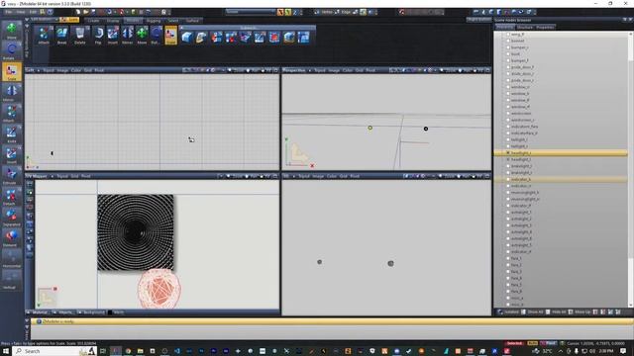Select the Extrude tool in left sidebar
This screenshot has height=356, width=634.
(x=11, y=176)
